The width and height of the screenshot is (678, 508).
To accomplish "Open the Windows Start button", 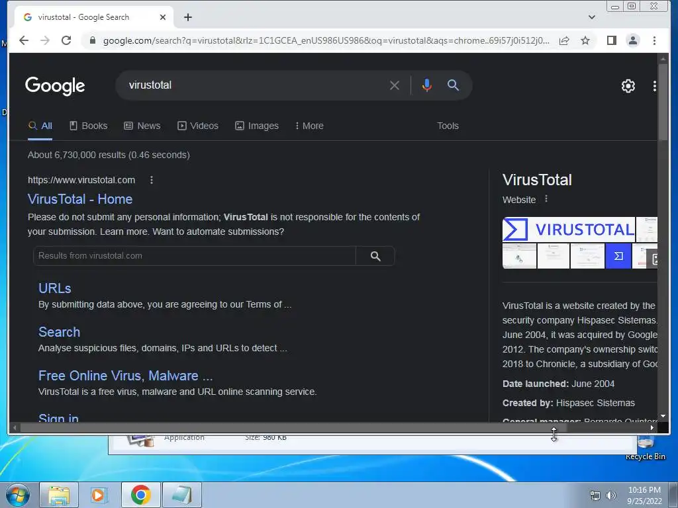I will [18, 495].
